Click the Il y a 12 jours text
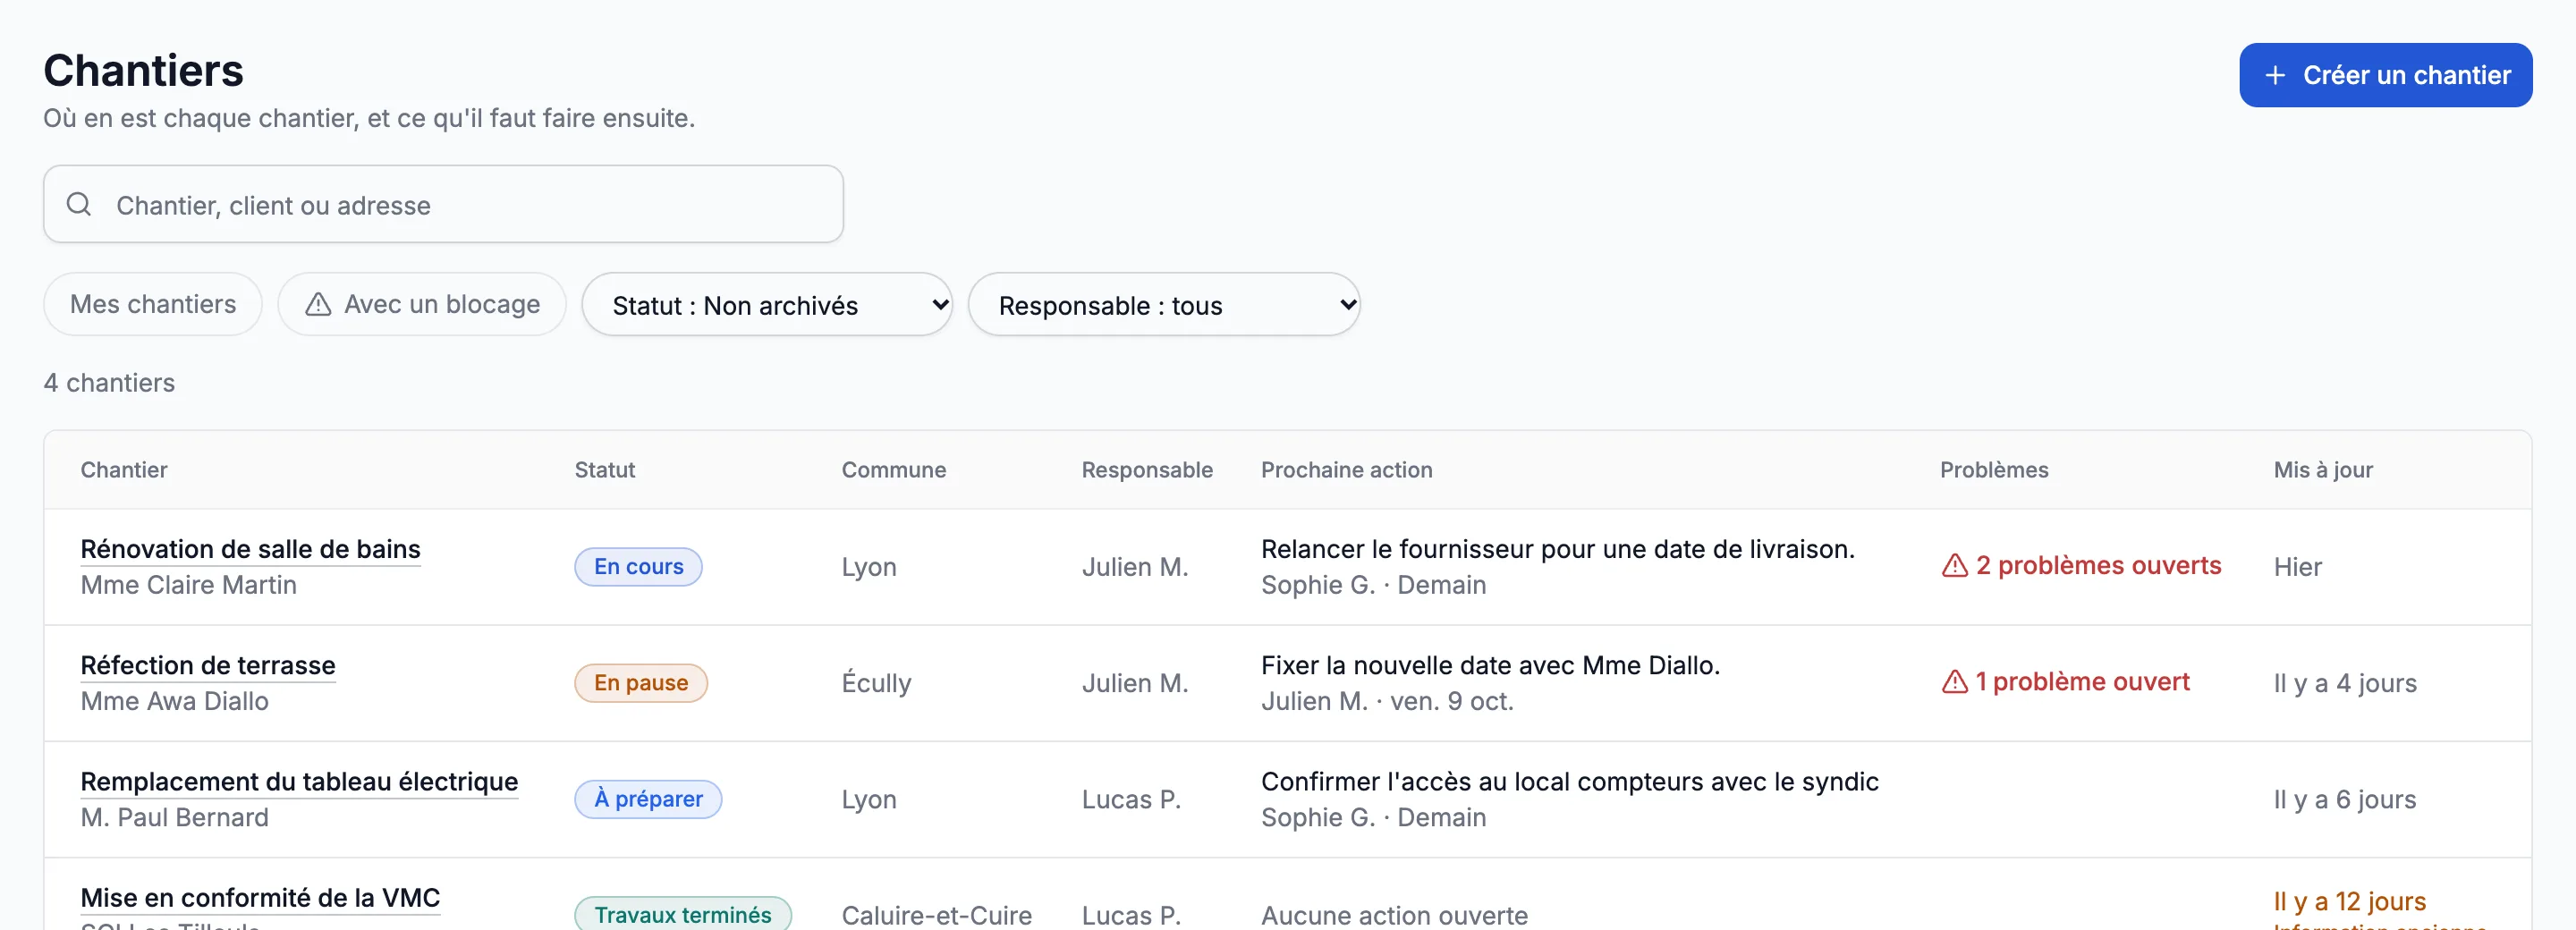Screen dimensions: 2576x930 coord(2350,901)
